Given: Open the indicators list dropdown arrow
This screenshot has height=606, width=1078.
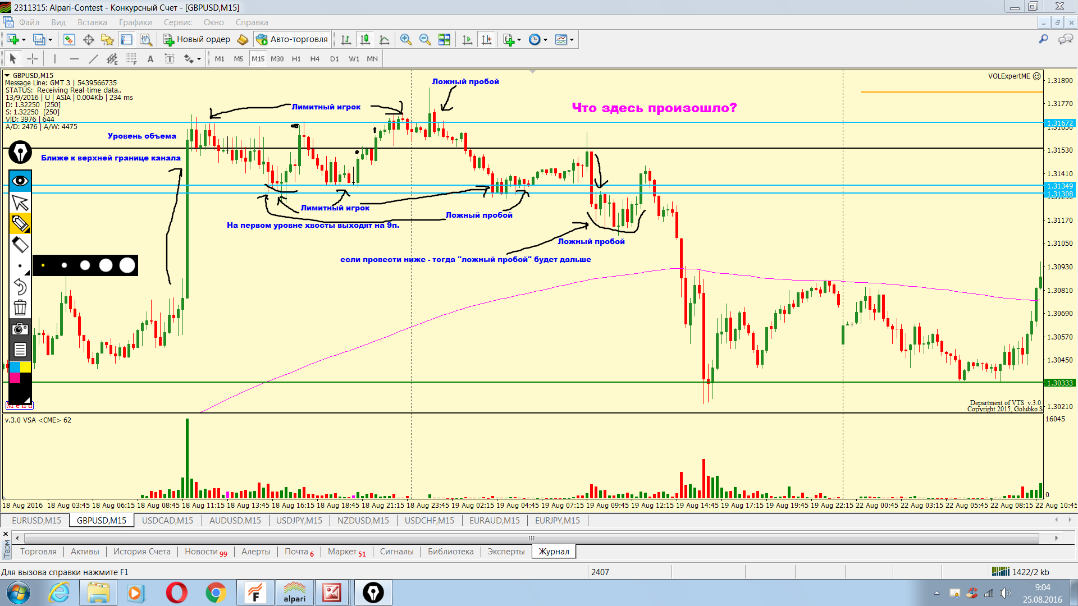Looking at the screenshot, I should [519, 40].
